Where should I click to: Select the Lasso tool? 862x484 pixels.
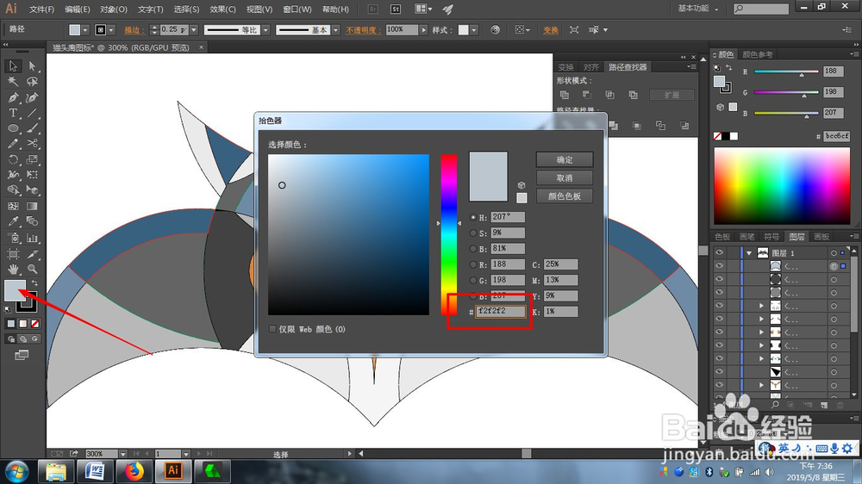[32, 81]
